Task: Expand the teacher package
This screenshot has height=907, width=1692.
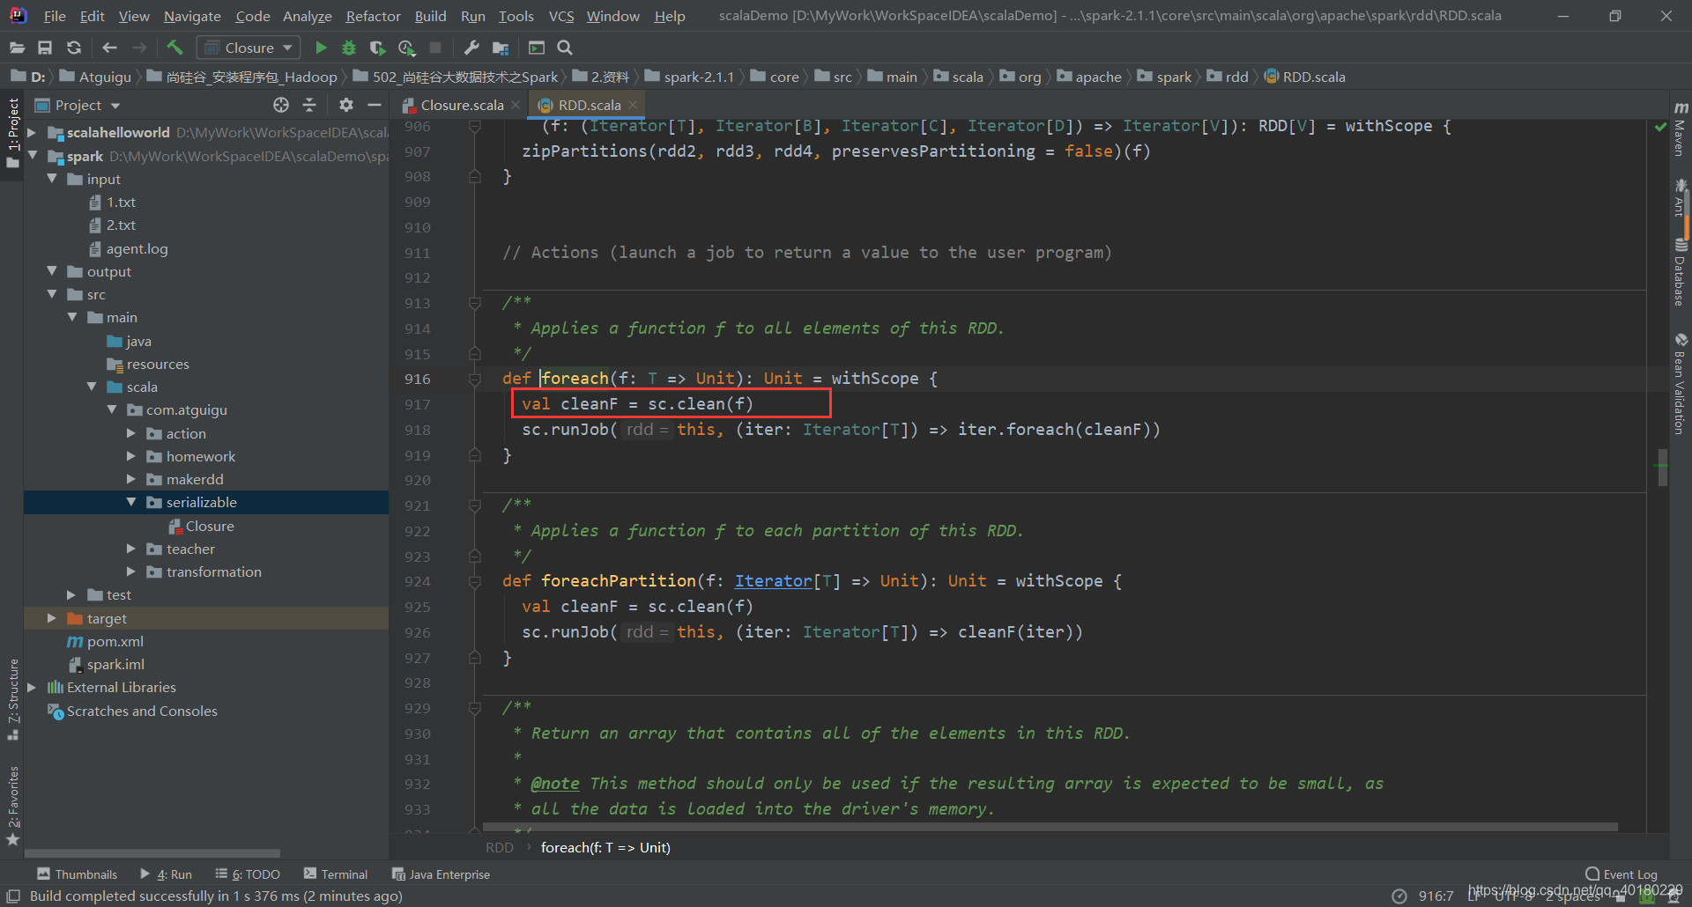Action: (x=131, y=549)
